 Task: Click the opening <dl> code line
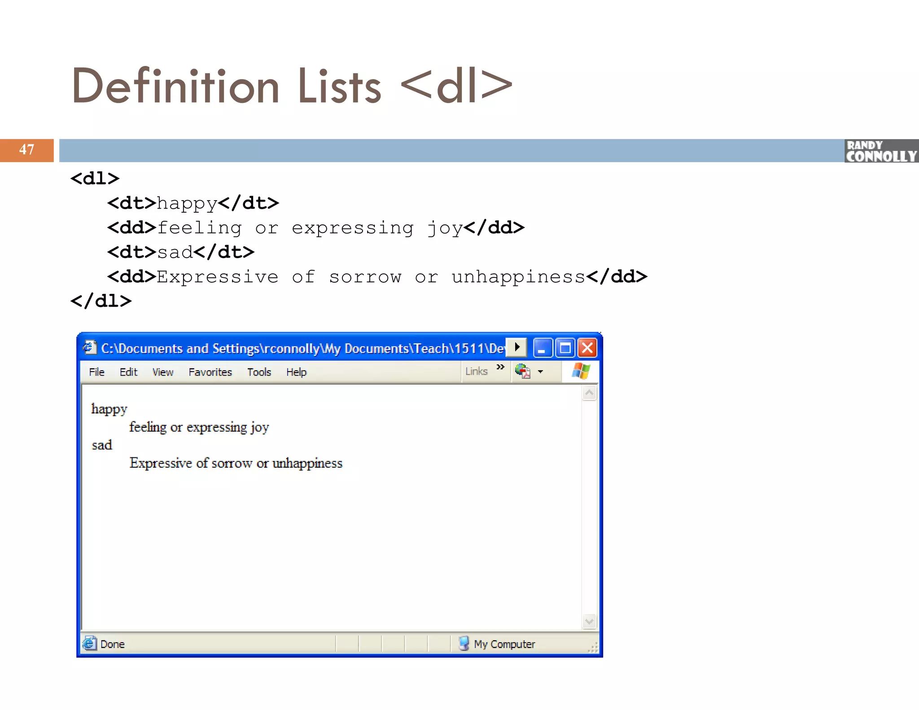(x=95, y=179)
